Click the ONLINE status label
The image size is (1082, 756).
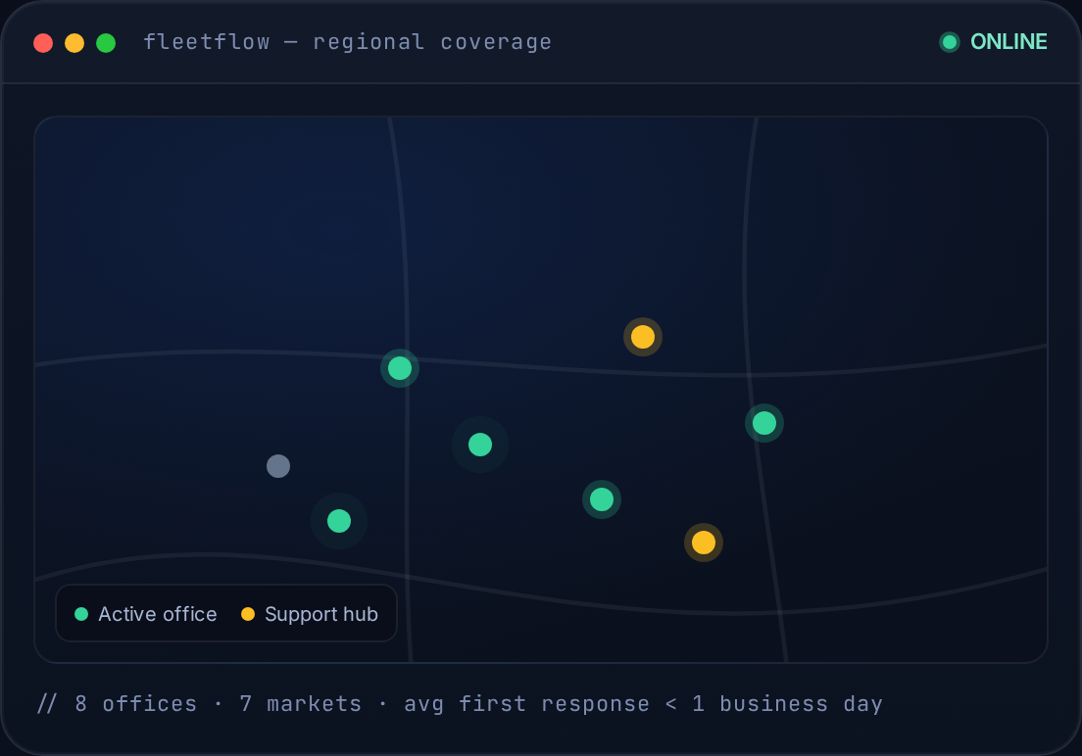tap(1008, 42)
